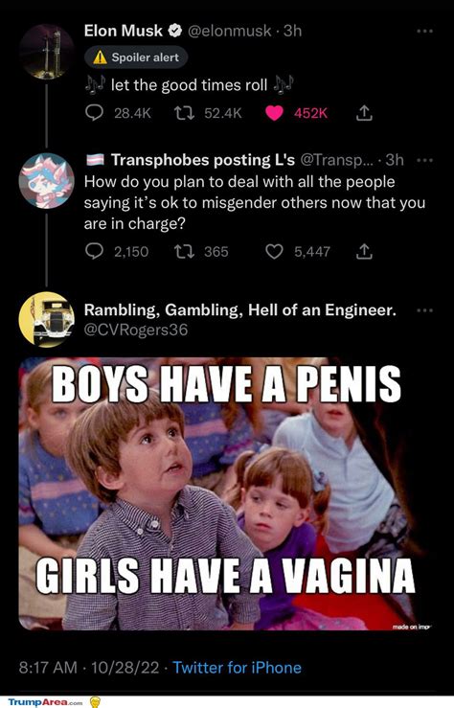
Task: Go to the @elonmusk handle
Action: (x=229, y=31)
